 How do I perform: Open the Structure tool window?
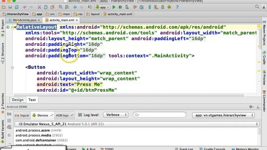tap(3, 53)
